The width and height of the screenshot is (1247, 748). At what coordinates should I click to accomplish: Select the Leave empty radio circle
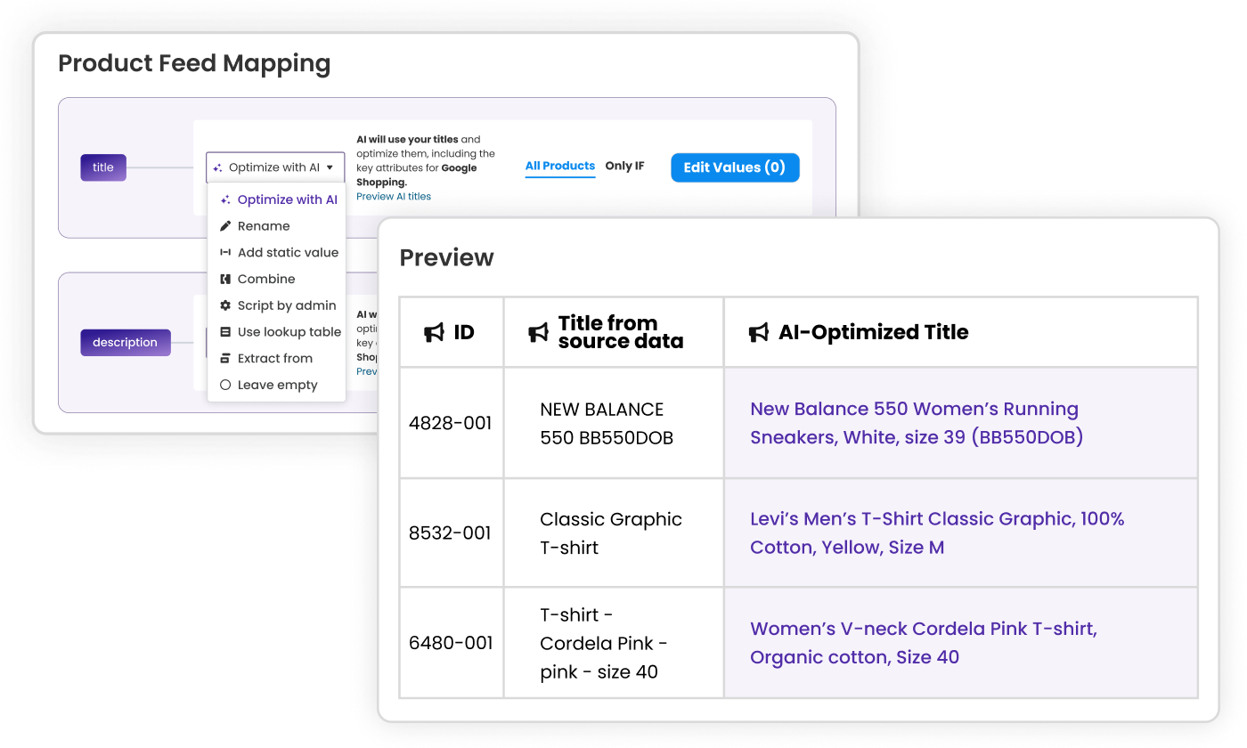tap(225, 386)
